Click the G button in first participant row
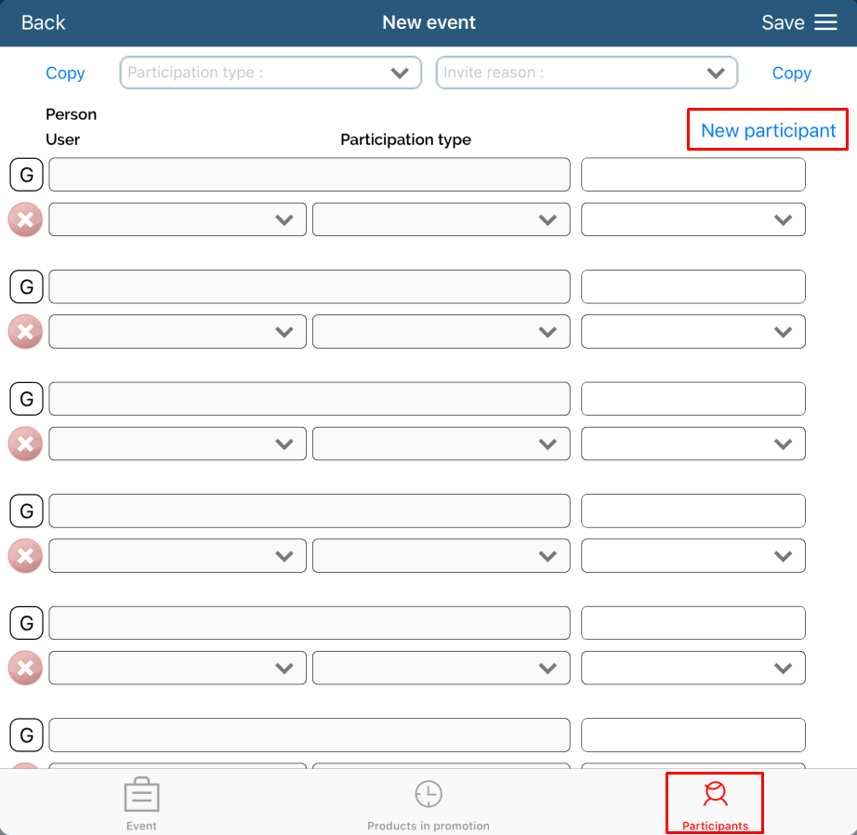The image size is (857, 835). [26, 175]
